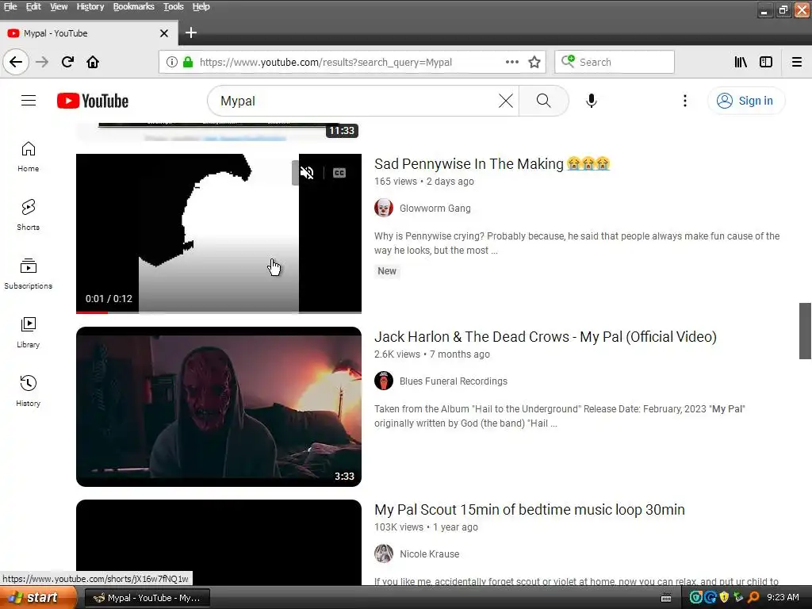Open the Jack Harlon video thumbnail
812x609 pixels.
pyautogui.click(x=219, y=407)
